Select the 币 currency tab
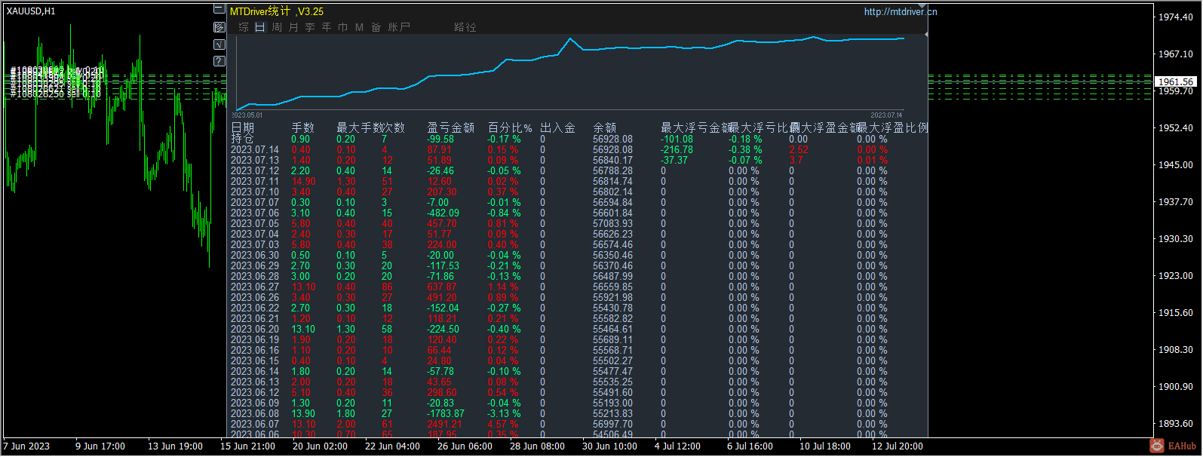The width and height of the screenshot is (1203, 457). coord(343,27)
